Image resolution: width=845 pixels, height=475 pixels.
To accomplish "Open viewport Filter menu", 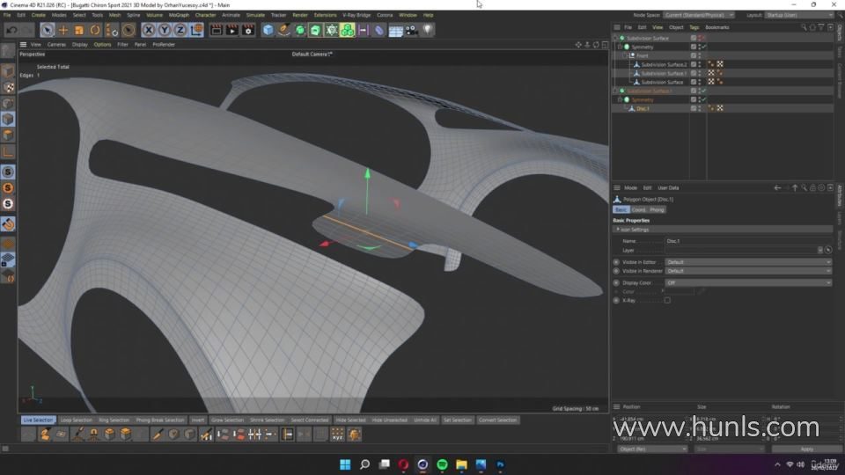I will pos(122,45).
